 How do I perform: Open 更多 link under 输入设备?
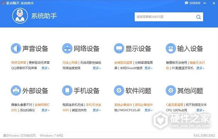200,68
